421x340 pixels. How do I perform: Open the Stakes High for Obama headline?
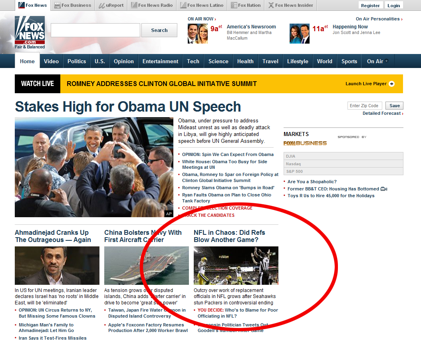[x=128, y=106]
